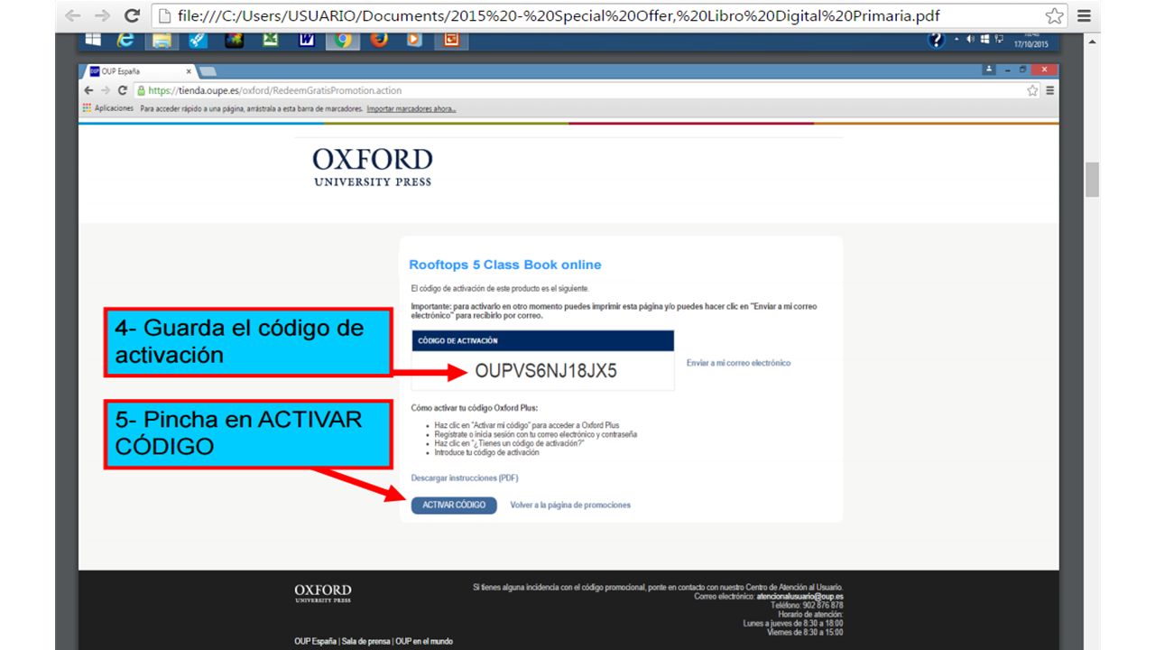
Task: Click the 'CÓDIGO DE ACTIVACIÓN' table header
Action: (543, 340)
